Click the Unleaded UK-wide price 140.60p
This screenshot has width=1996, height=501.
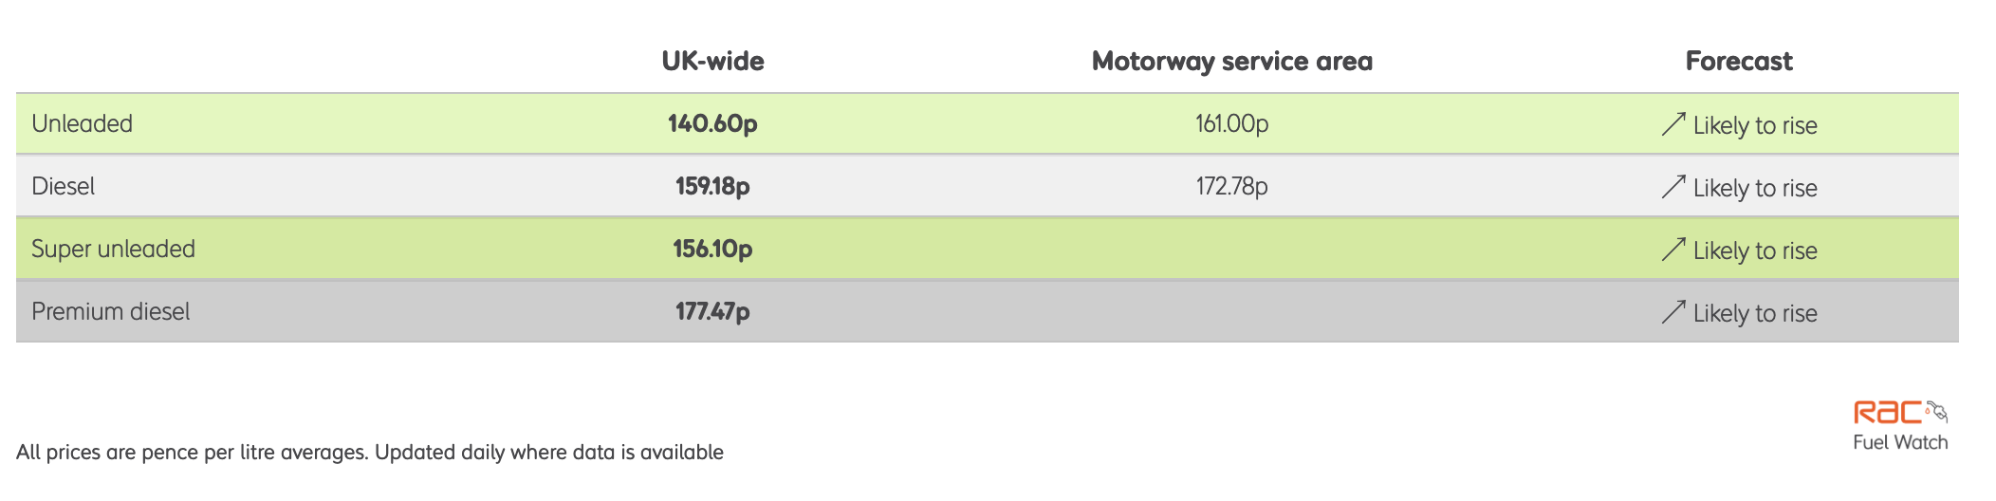(712, 124)
